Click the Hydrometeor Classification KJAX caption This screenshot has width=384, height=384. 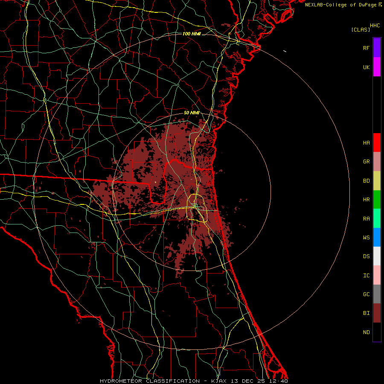tap(194, 381)
